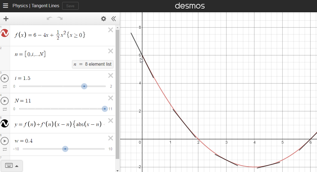Open the on-screen keyboard icon

pos(9,166)
